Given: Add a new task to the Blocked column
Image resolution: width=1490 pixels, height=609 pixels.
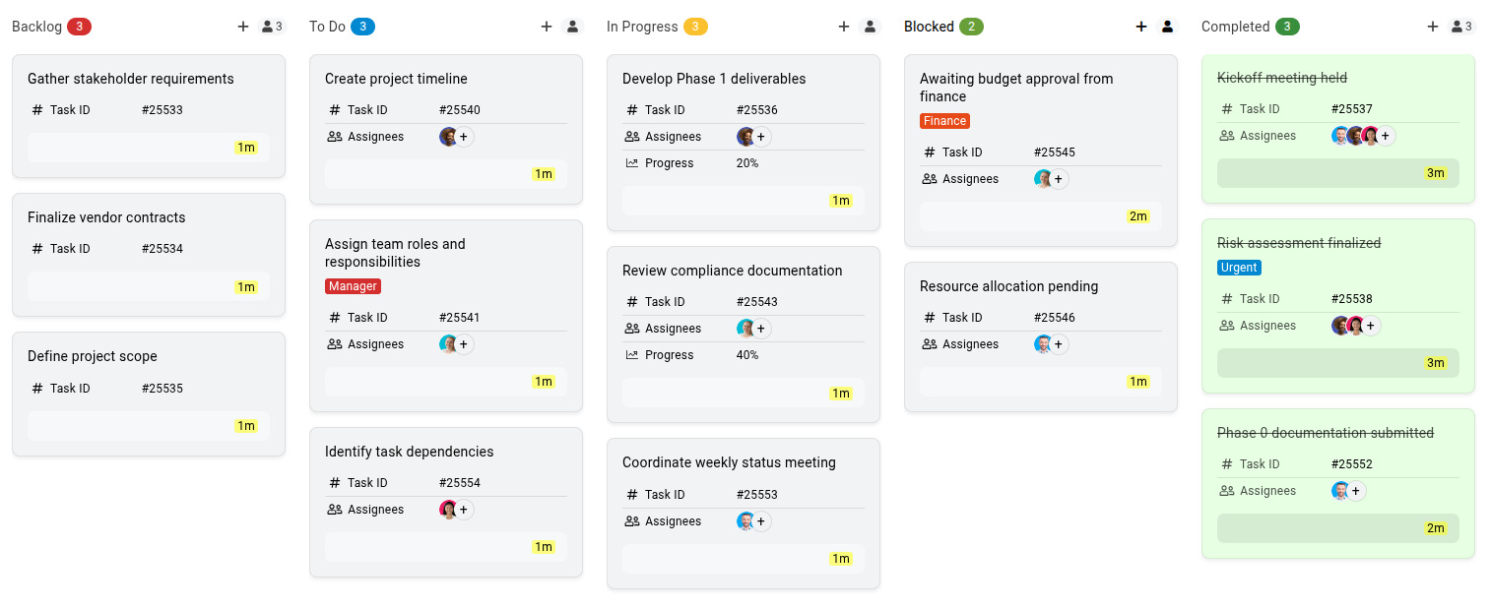Looking at the screenshot, I should coord(1140,27).
